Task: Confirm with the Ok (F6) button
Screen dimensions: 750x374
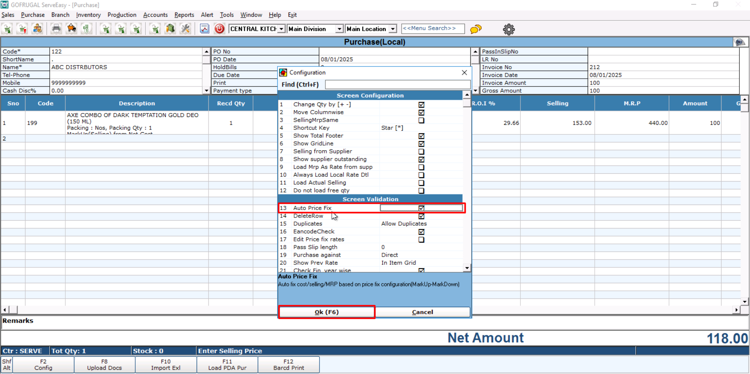Action: click(327, 312)
